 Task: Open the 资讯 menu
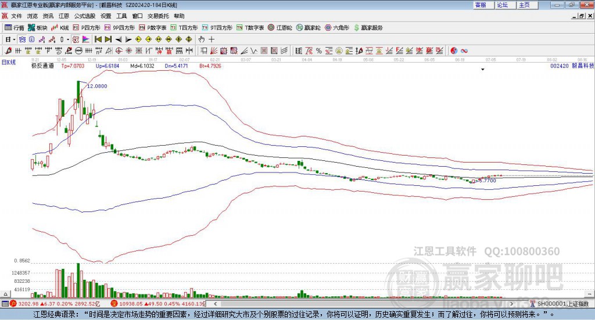[x=48, y=16]
